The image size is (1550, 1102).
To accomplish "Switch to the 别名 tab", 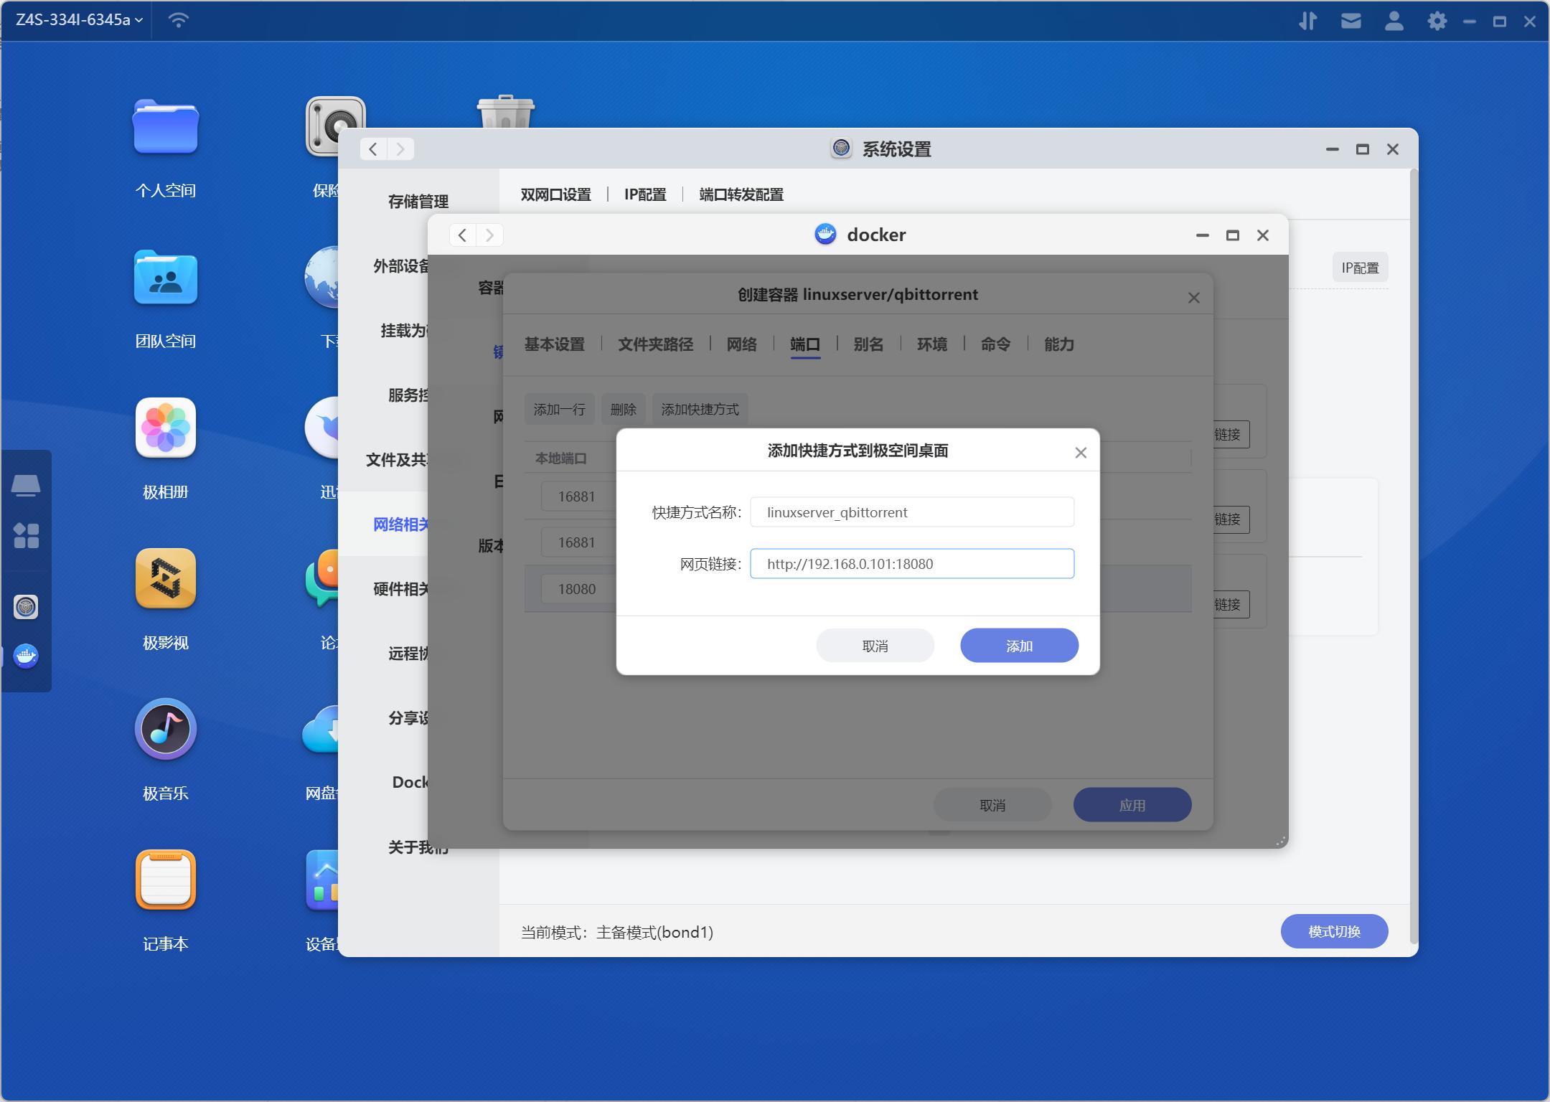I will (866, 345).
